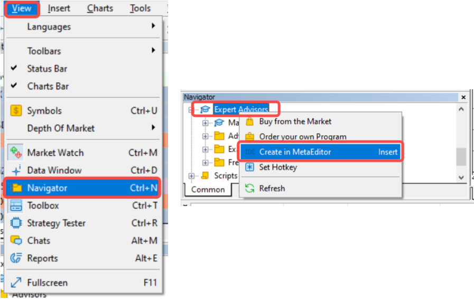Click the Market Watch icon

[16, 153]
